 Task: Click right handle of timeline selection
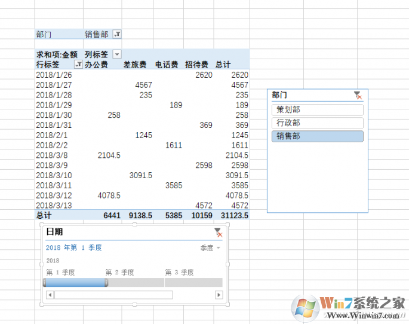tap(106, 283)
